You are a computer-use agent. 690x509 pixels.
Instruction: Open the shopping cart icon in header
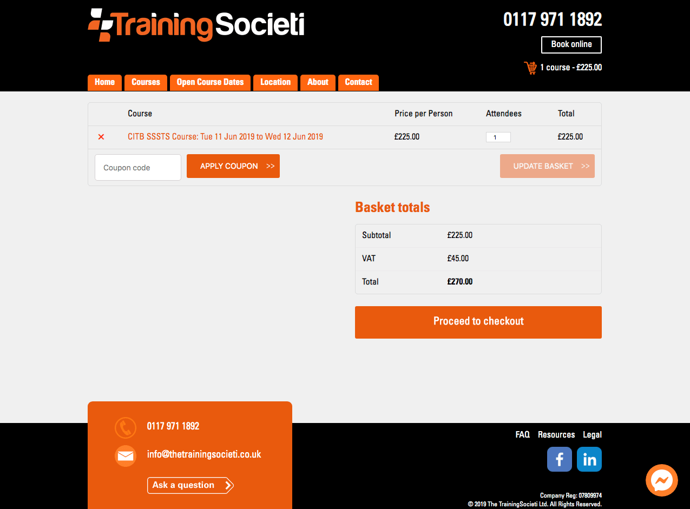point(530,68)
